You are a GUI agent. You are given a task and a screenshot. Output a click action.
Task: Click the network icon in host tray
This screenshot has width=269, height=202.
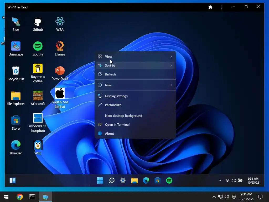(220, 197)
